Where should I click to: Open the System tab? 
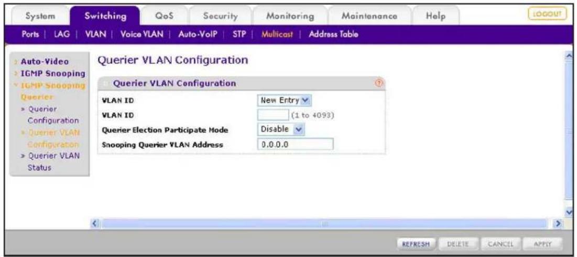pyautogui.click(x=41, y=16)
